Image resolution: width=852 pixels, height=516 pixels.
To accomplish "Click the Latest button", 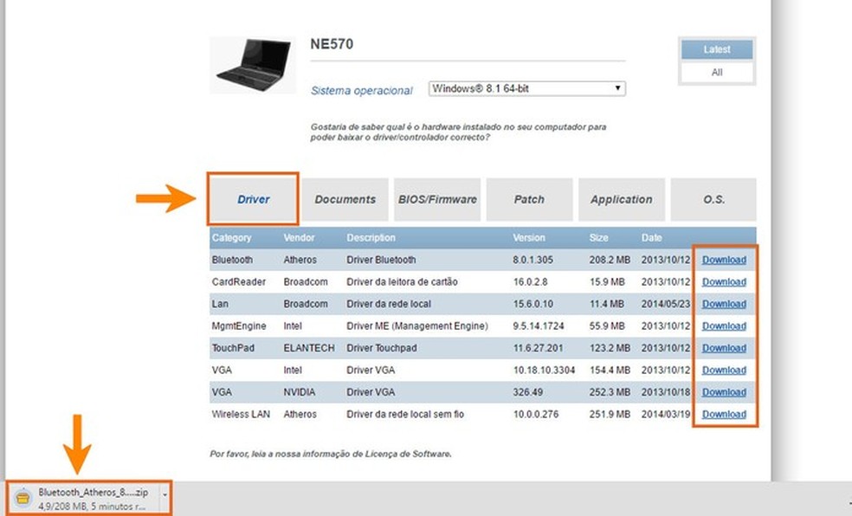I will tap(716, 49).
